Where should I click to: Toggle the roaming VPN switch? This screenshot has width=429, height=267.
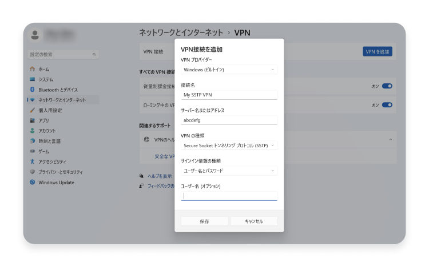click(x=387, y=105)
